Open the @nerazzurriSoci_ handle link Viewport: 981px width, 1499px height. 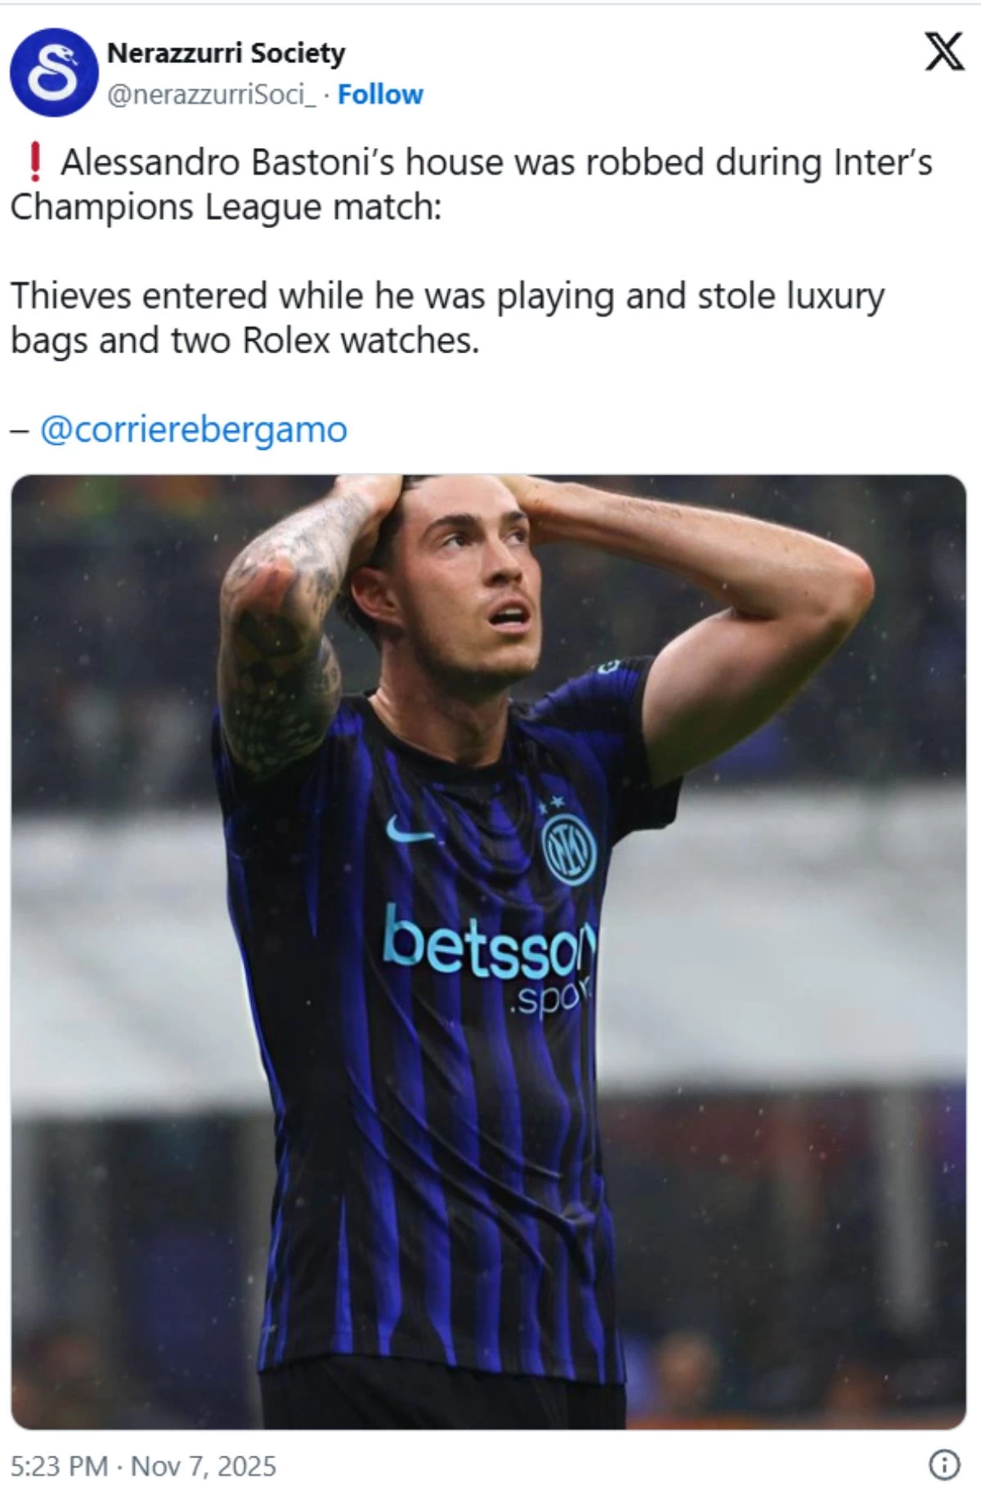212,95
